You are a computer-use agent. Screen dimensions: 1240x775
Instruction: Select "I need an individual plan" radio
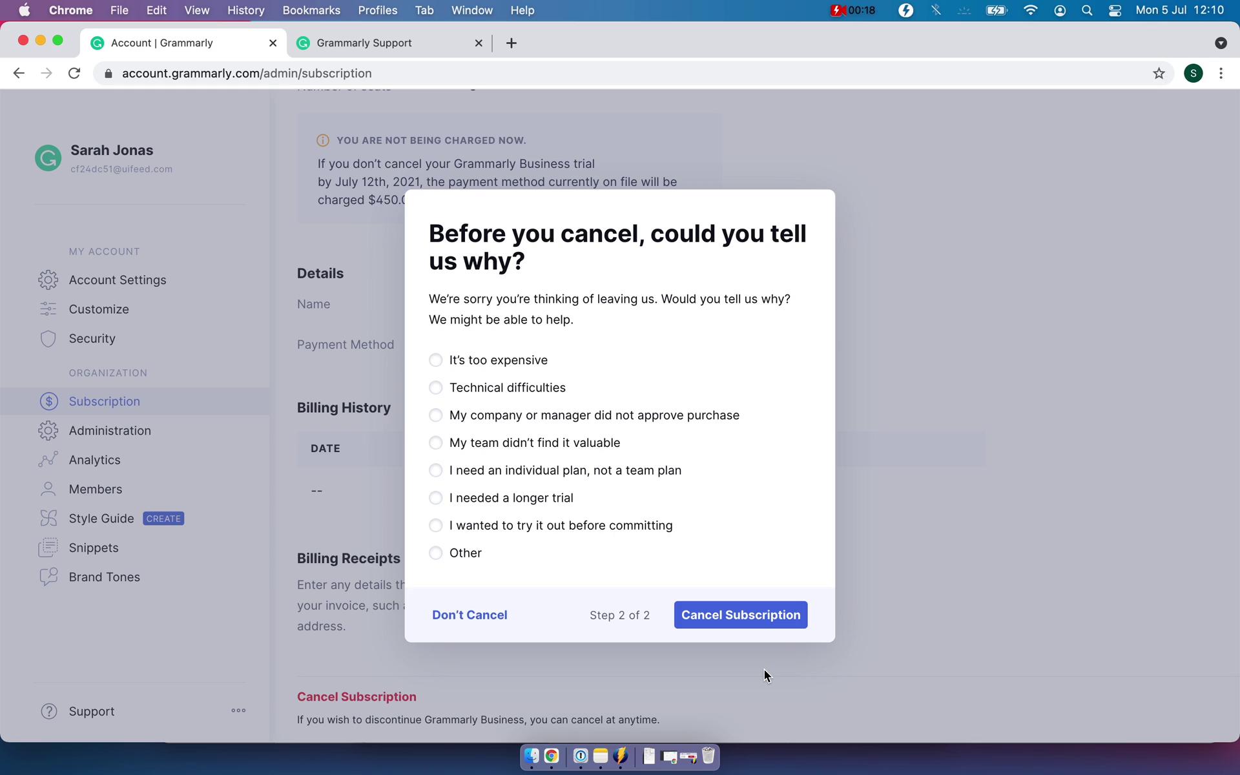(436, 470)
